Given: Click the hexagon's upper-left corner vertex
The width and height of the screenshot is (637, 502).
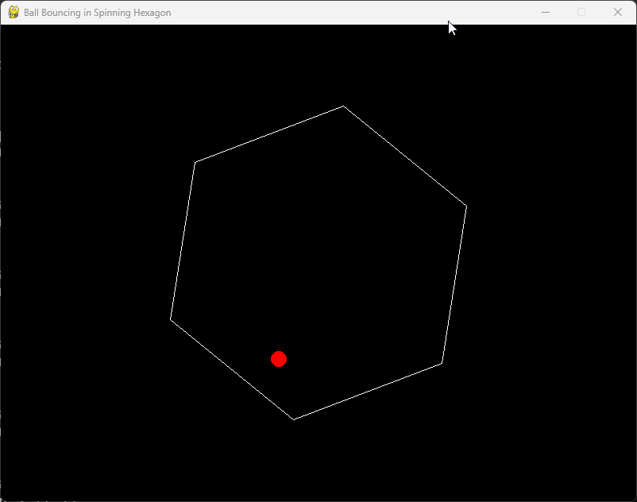Looking at the screenshot, I should [x=195, y=162].
